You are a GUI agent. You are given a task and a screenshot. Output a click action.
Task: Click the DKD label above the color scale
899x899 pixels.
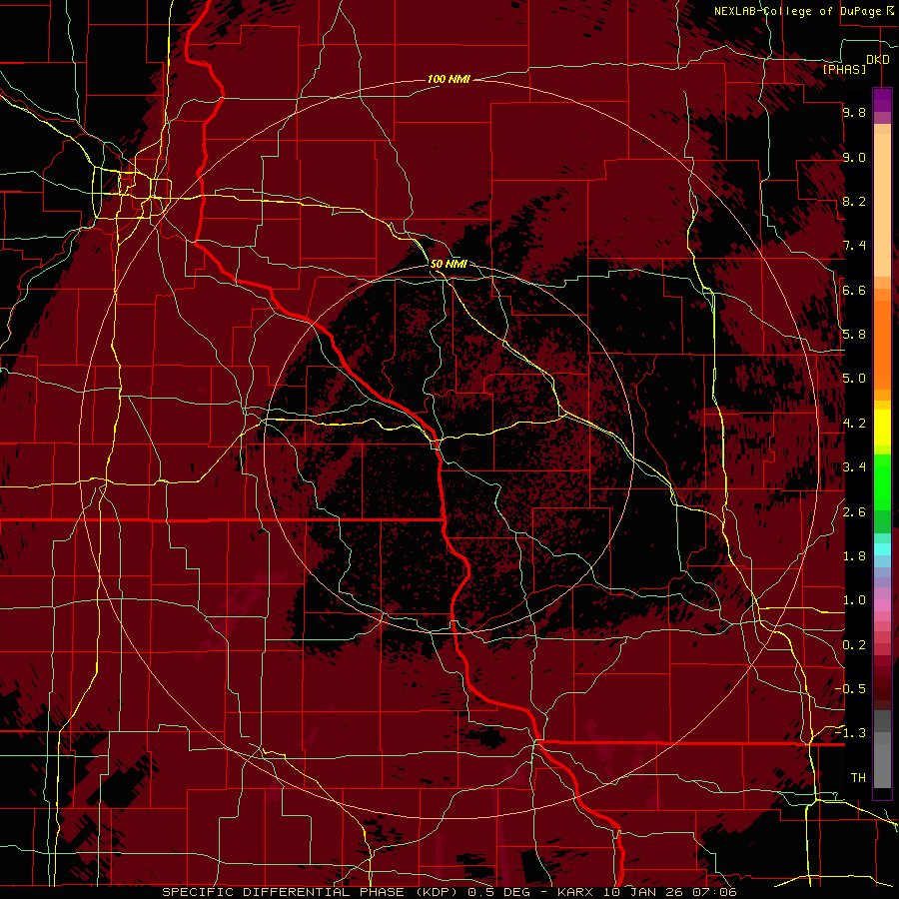coord(877,60)
